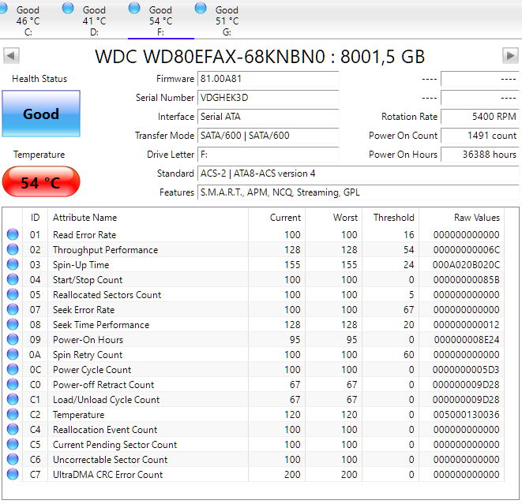Click raw value 000A020B020C
The image size is (522, 504).
coord(466,265)
